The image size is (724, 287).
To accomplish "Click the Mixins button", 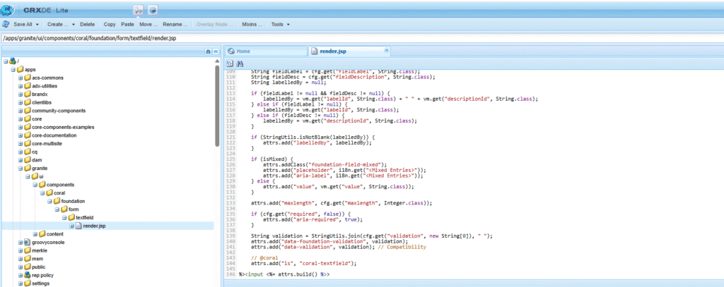I will (252, 24).
